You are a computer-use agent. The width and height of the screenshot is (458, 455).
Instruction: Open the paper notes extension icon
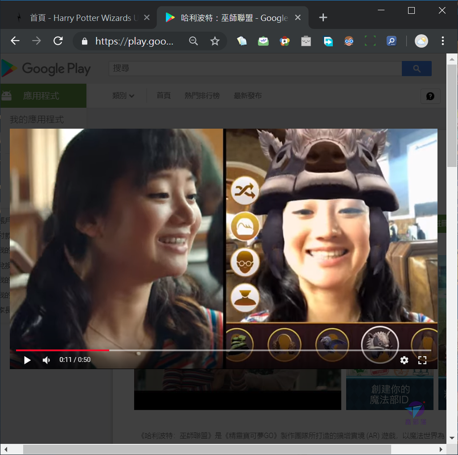pyautogui.click(x=242, y=41)
